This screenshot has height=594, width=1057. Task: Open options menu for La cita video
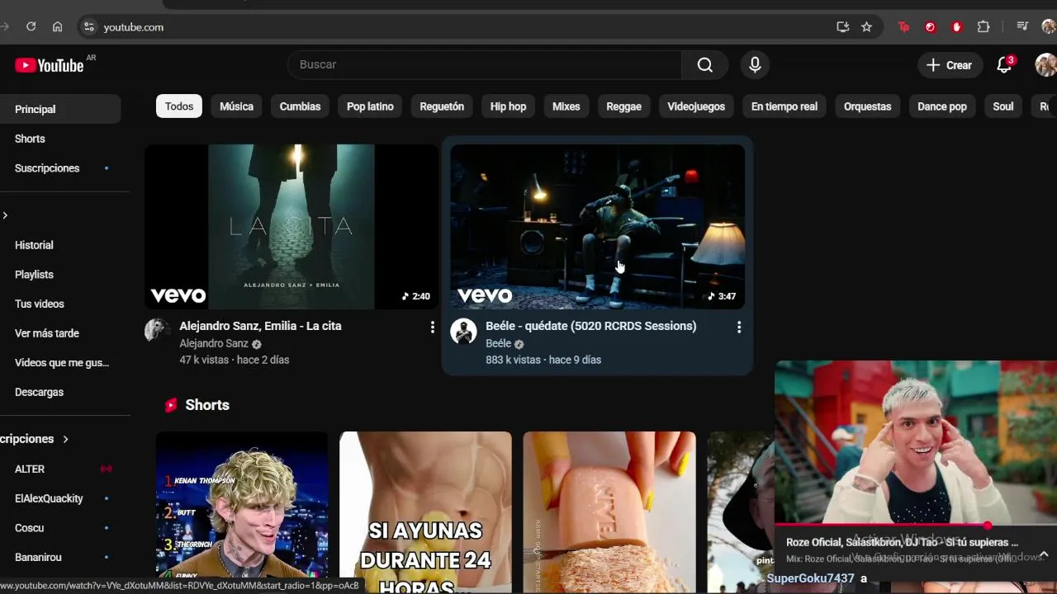click(432, 328)
